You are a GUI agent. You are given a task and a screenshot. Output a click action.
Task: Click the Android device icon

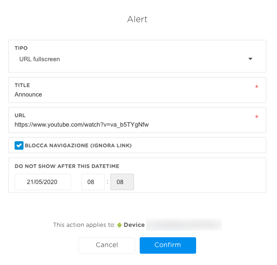119,225
